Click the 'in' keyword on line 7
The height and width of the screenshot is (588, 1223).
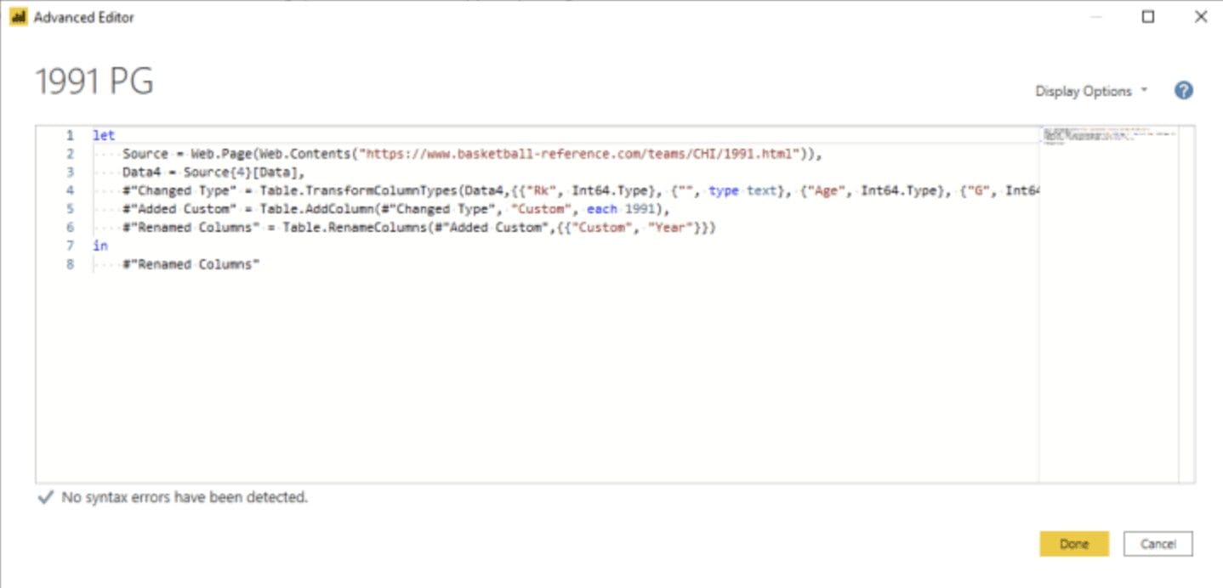(x=100, y=246)
